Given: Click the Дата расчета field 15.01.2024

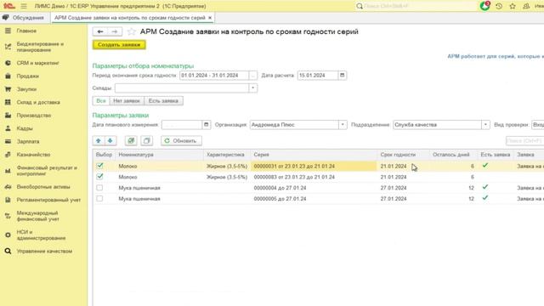Looking at the screenshot, I should tap(317, 76).
